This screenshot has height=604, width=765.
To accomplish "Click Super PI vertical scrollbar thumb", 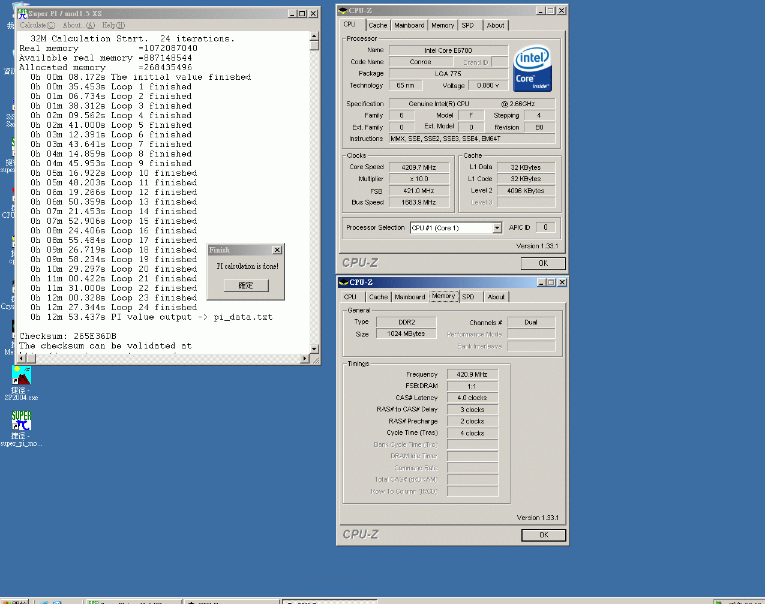I will 314,46.
